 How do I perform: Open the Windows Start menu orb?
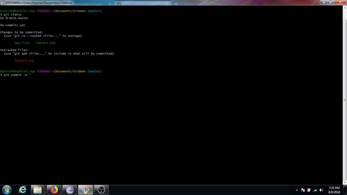[x=7, y=190]
